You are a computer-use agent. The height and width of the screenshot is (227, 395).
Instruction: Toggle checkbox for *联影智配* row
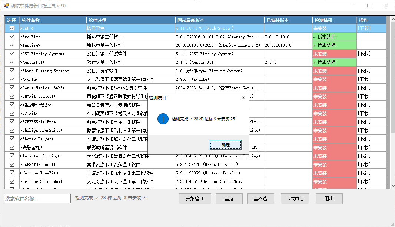[x=12, y=147]
